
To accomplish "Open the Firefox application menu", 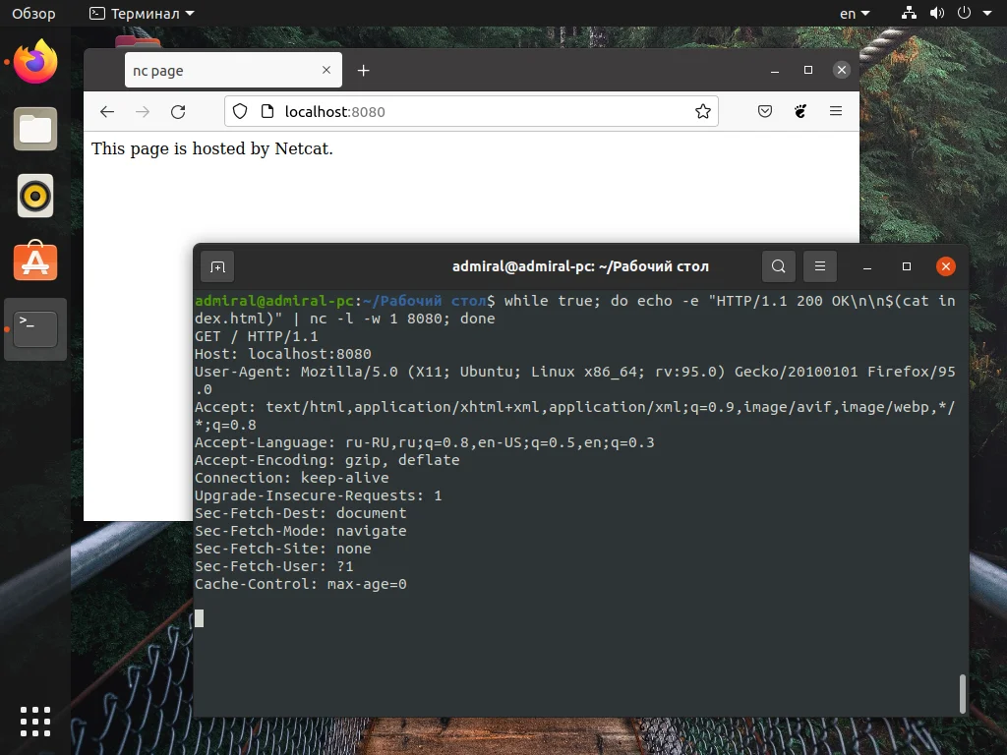I will [x=836, y=111].
